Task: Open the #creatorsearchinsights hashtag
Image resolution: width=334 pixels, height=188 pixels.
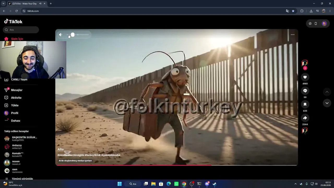Action: pyautogui.click(x=71, y=155)
